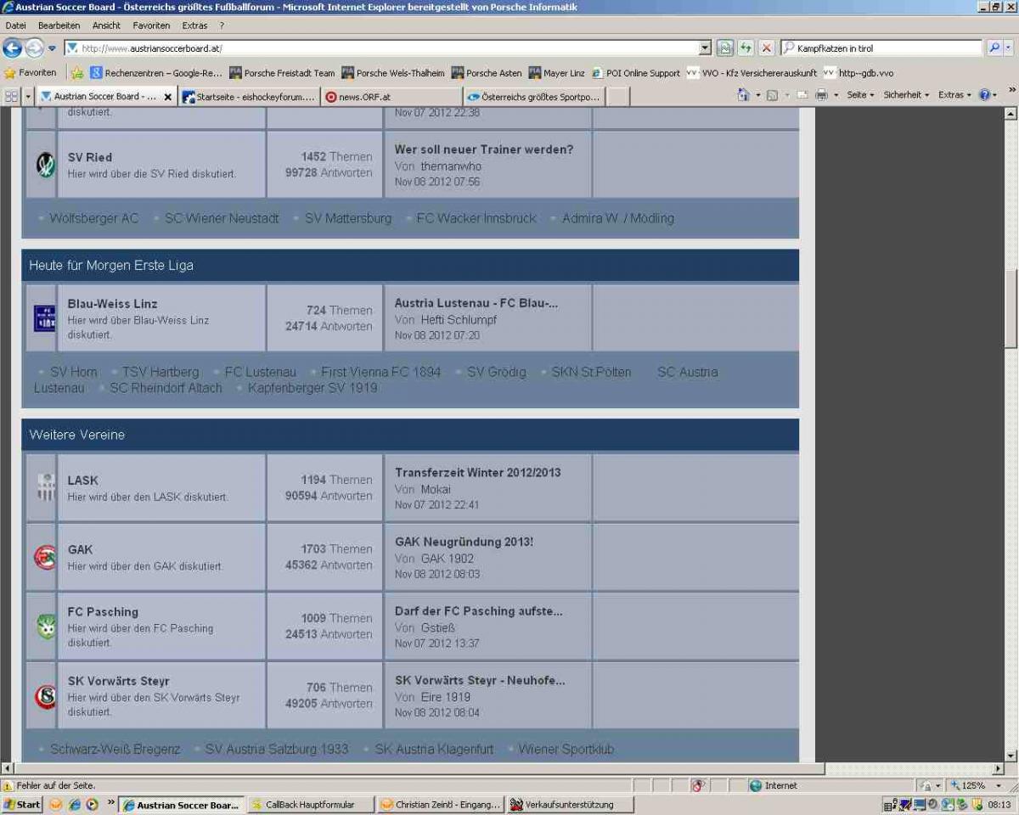Viewport: 1019px width, 815px height.
Task: Click the Windows Start button
Action: [x=23, y=804]
